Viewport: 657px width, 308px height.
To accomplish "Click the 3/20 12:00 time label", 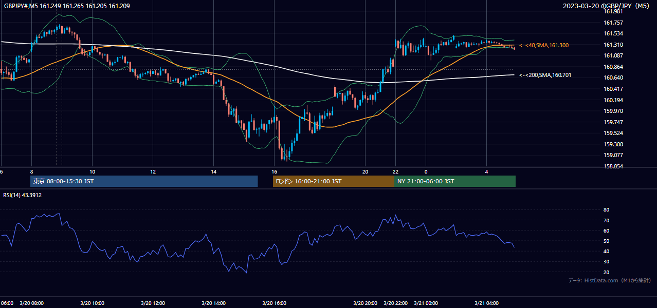I will 153,303.
